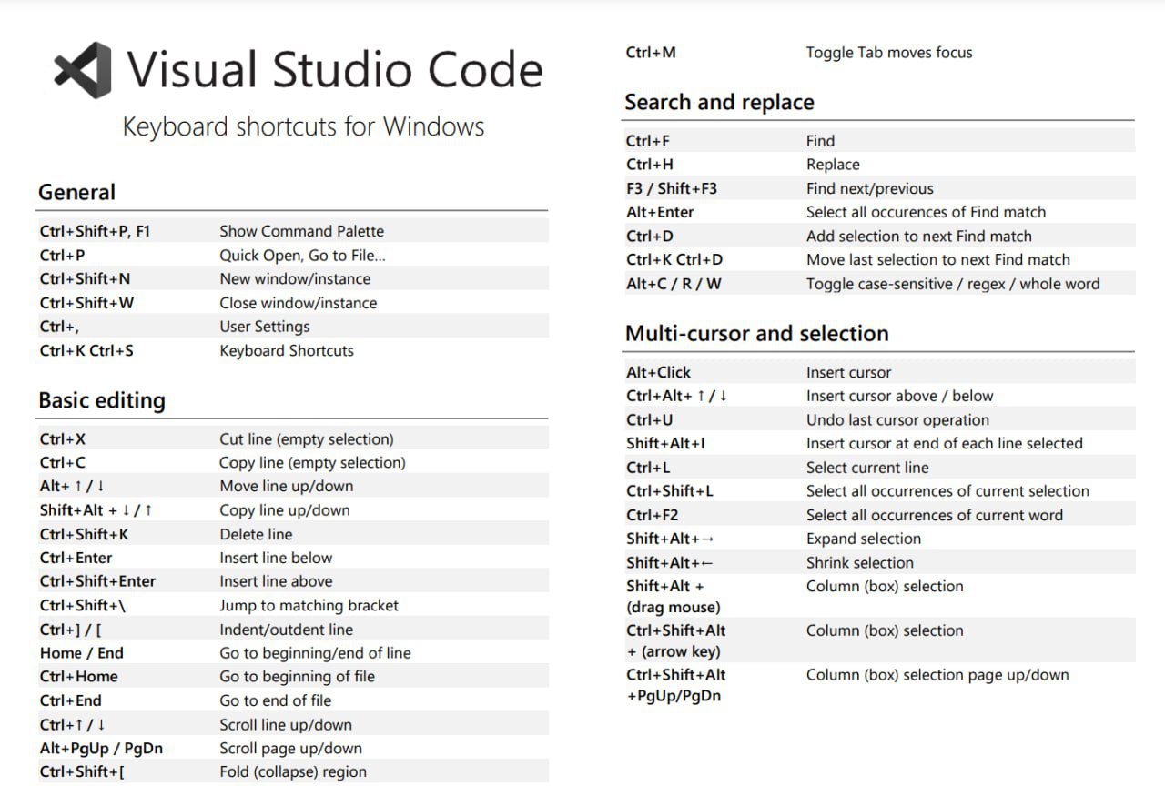The height and width of the screenshot is (786, 1165).
Task: Click the "Undo last cursor operation" text
Action: [x=897, y=420]
